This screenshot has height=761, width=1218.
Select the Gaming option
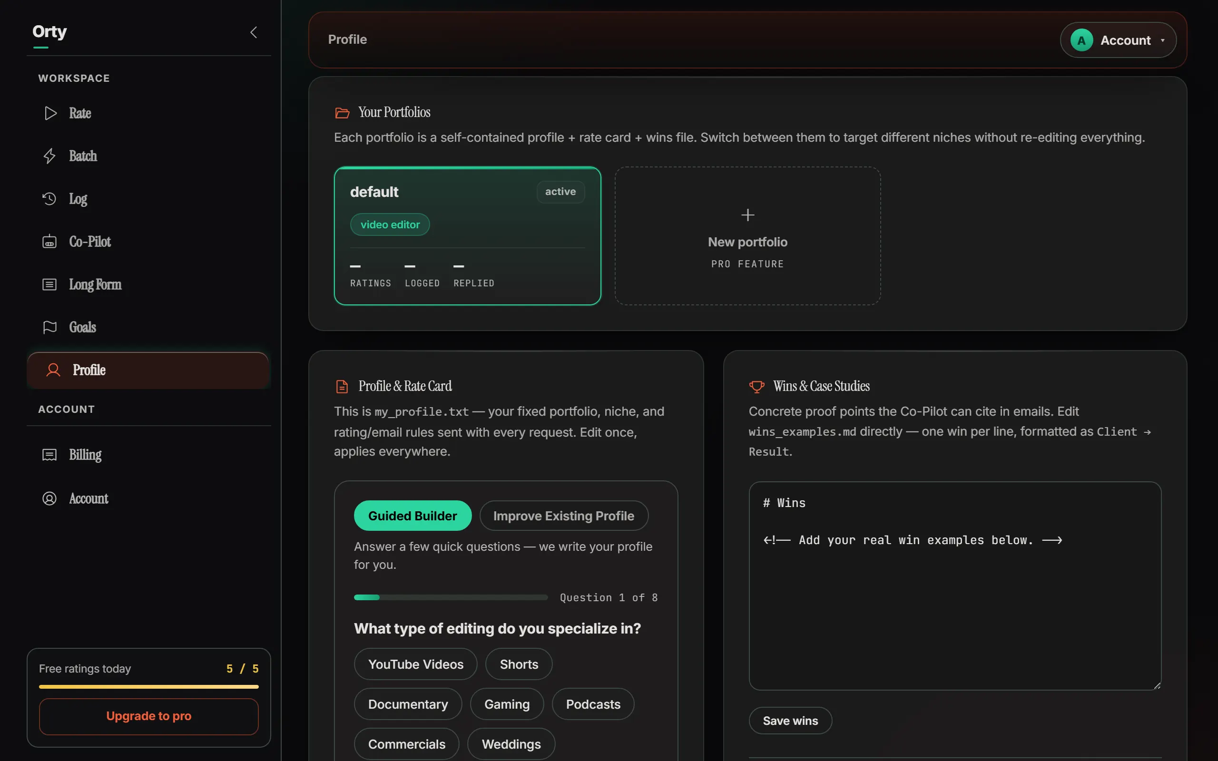506,703
